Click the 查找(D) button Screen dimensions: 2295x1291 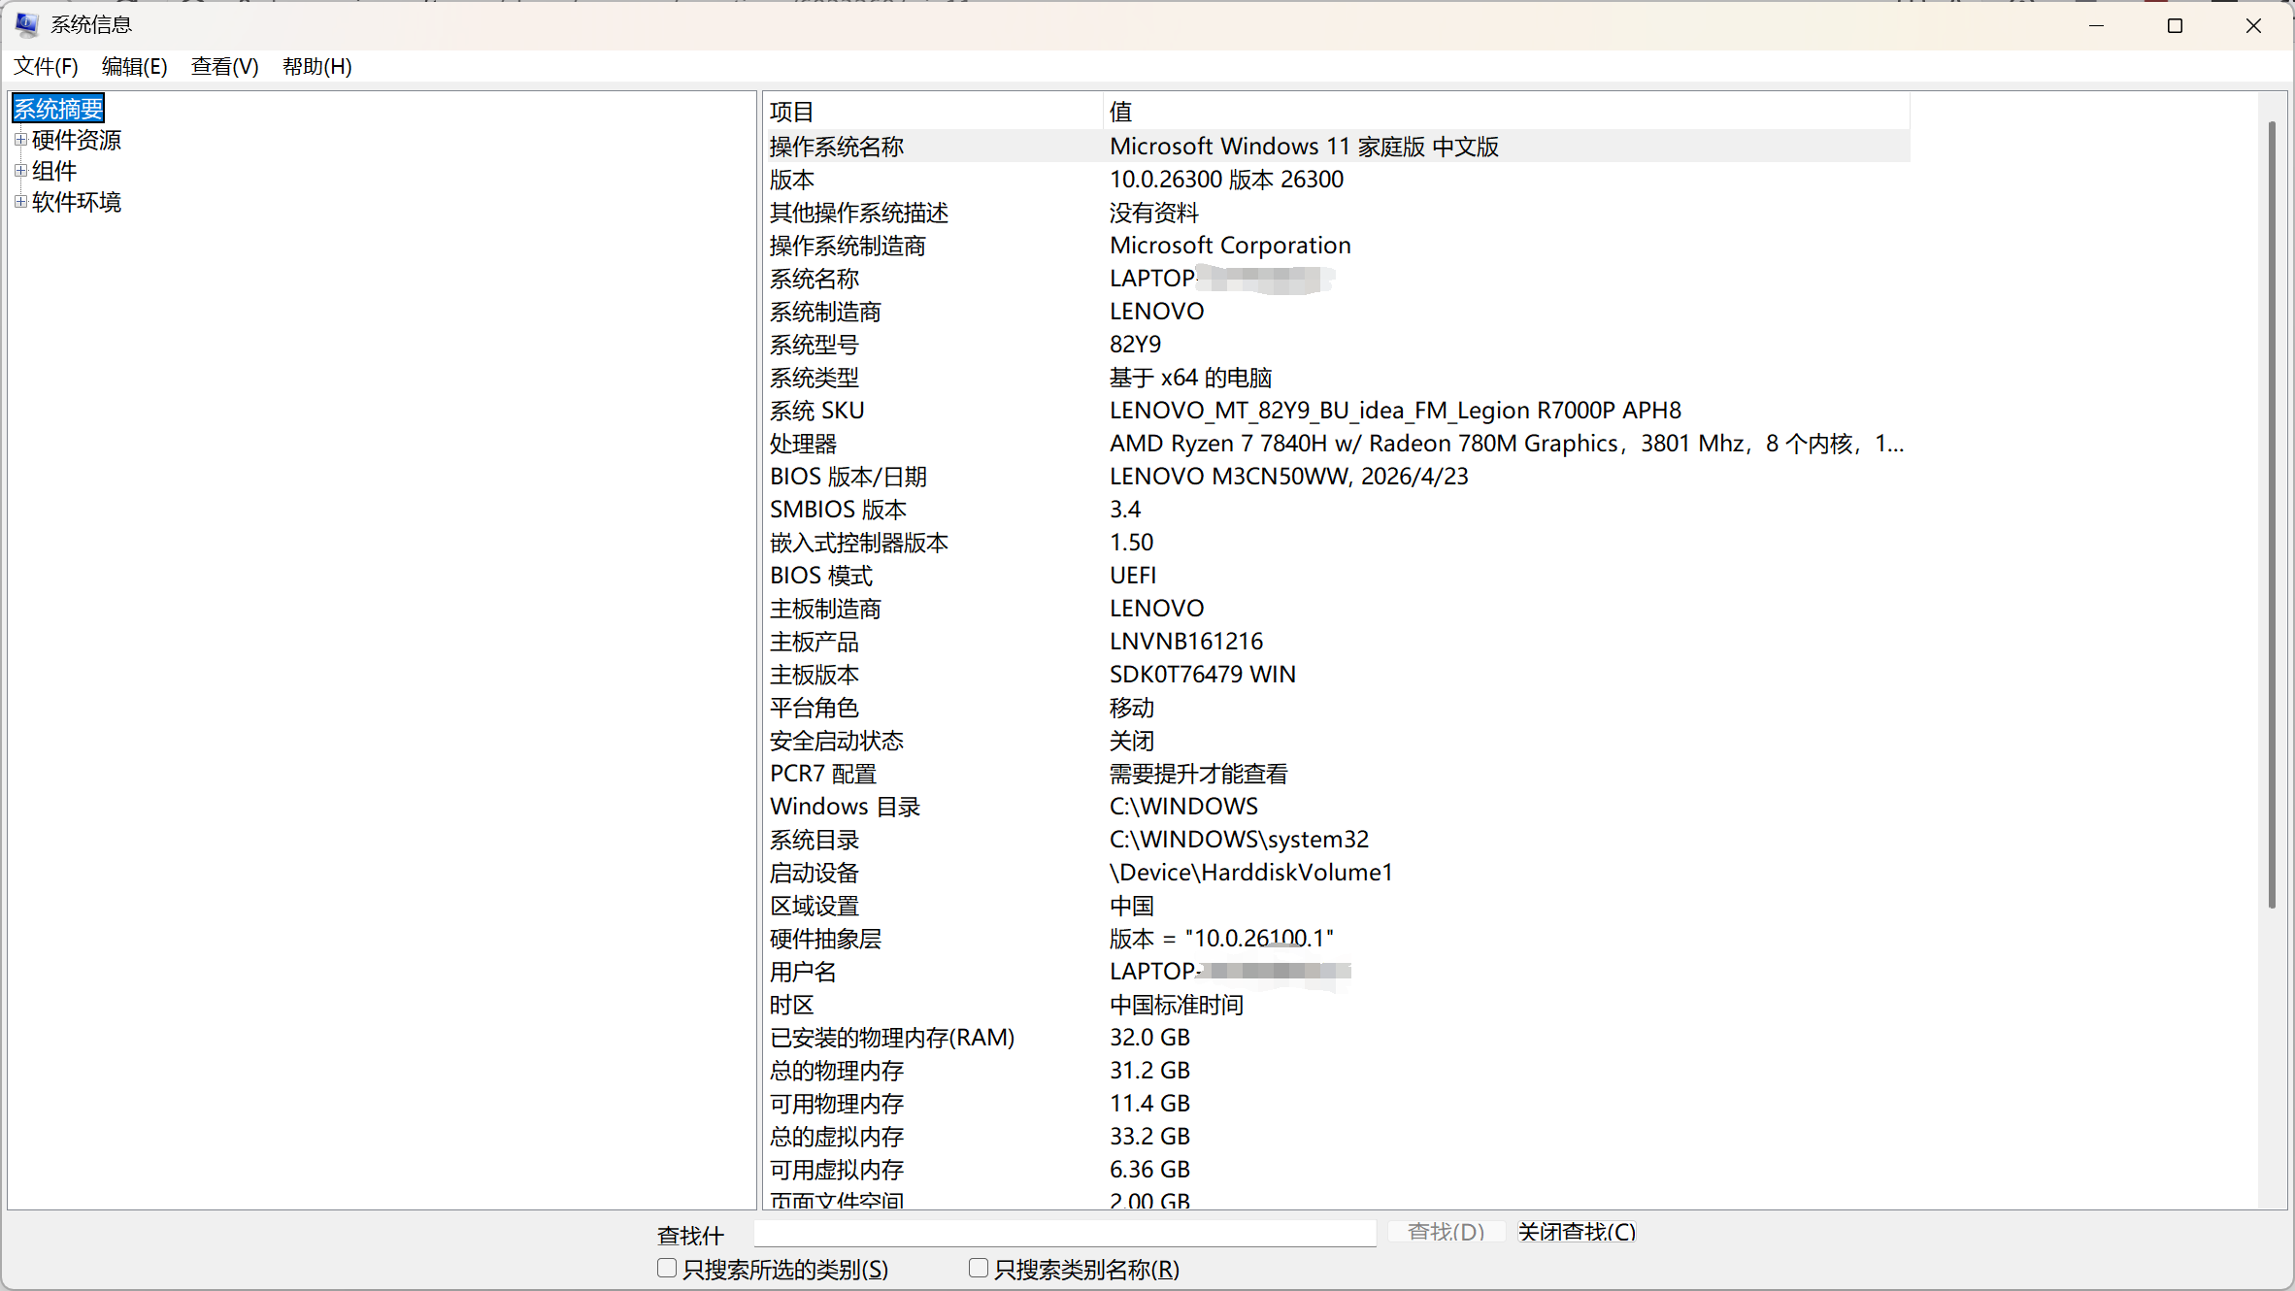click(x=1446, y=1232)
